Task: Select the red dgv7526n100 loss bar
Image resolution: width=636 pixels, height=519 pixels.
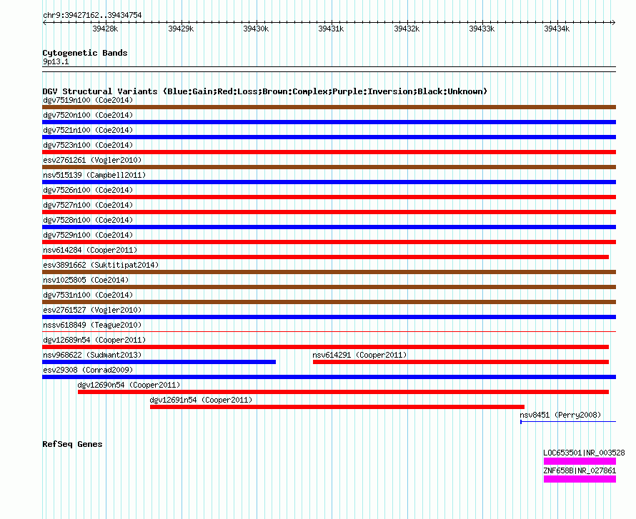Action: tap(329, 197)
